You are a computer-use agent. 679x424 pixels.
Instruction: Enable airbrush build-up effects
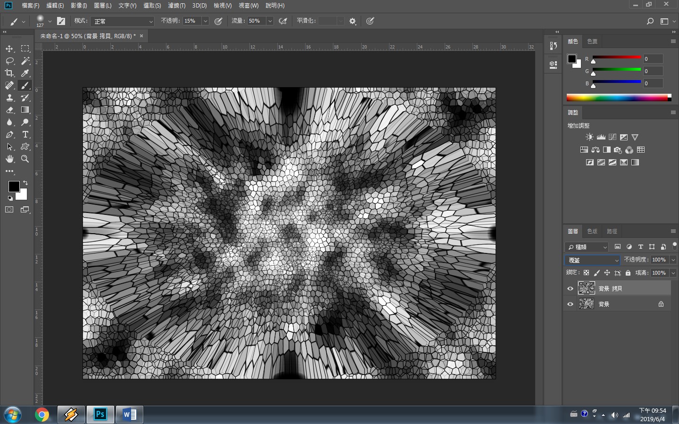click(x=283, y=21)
